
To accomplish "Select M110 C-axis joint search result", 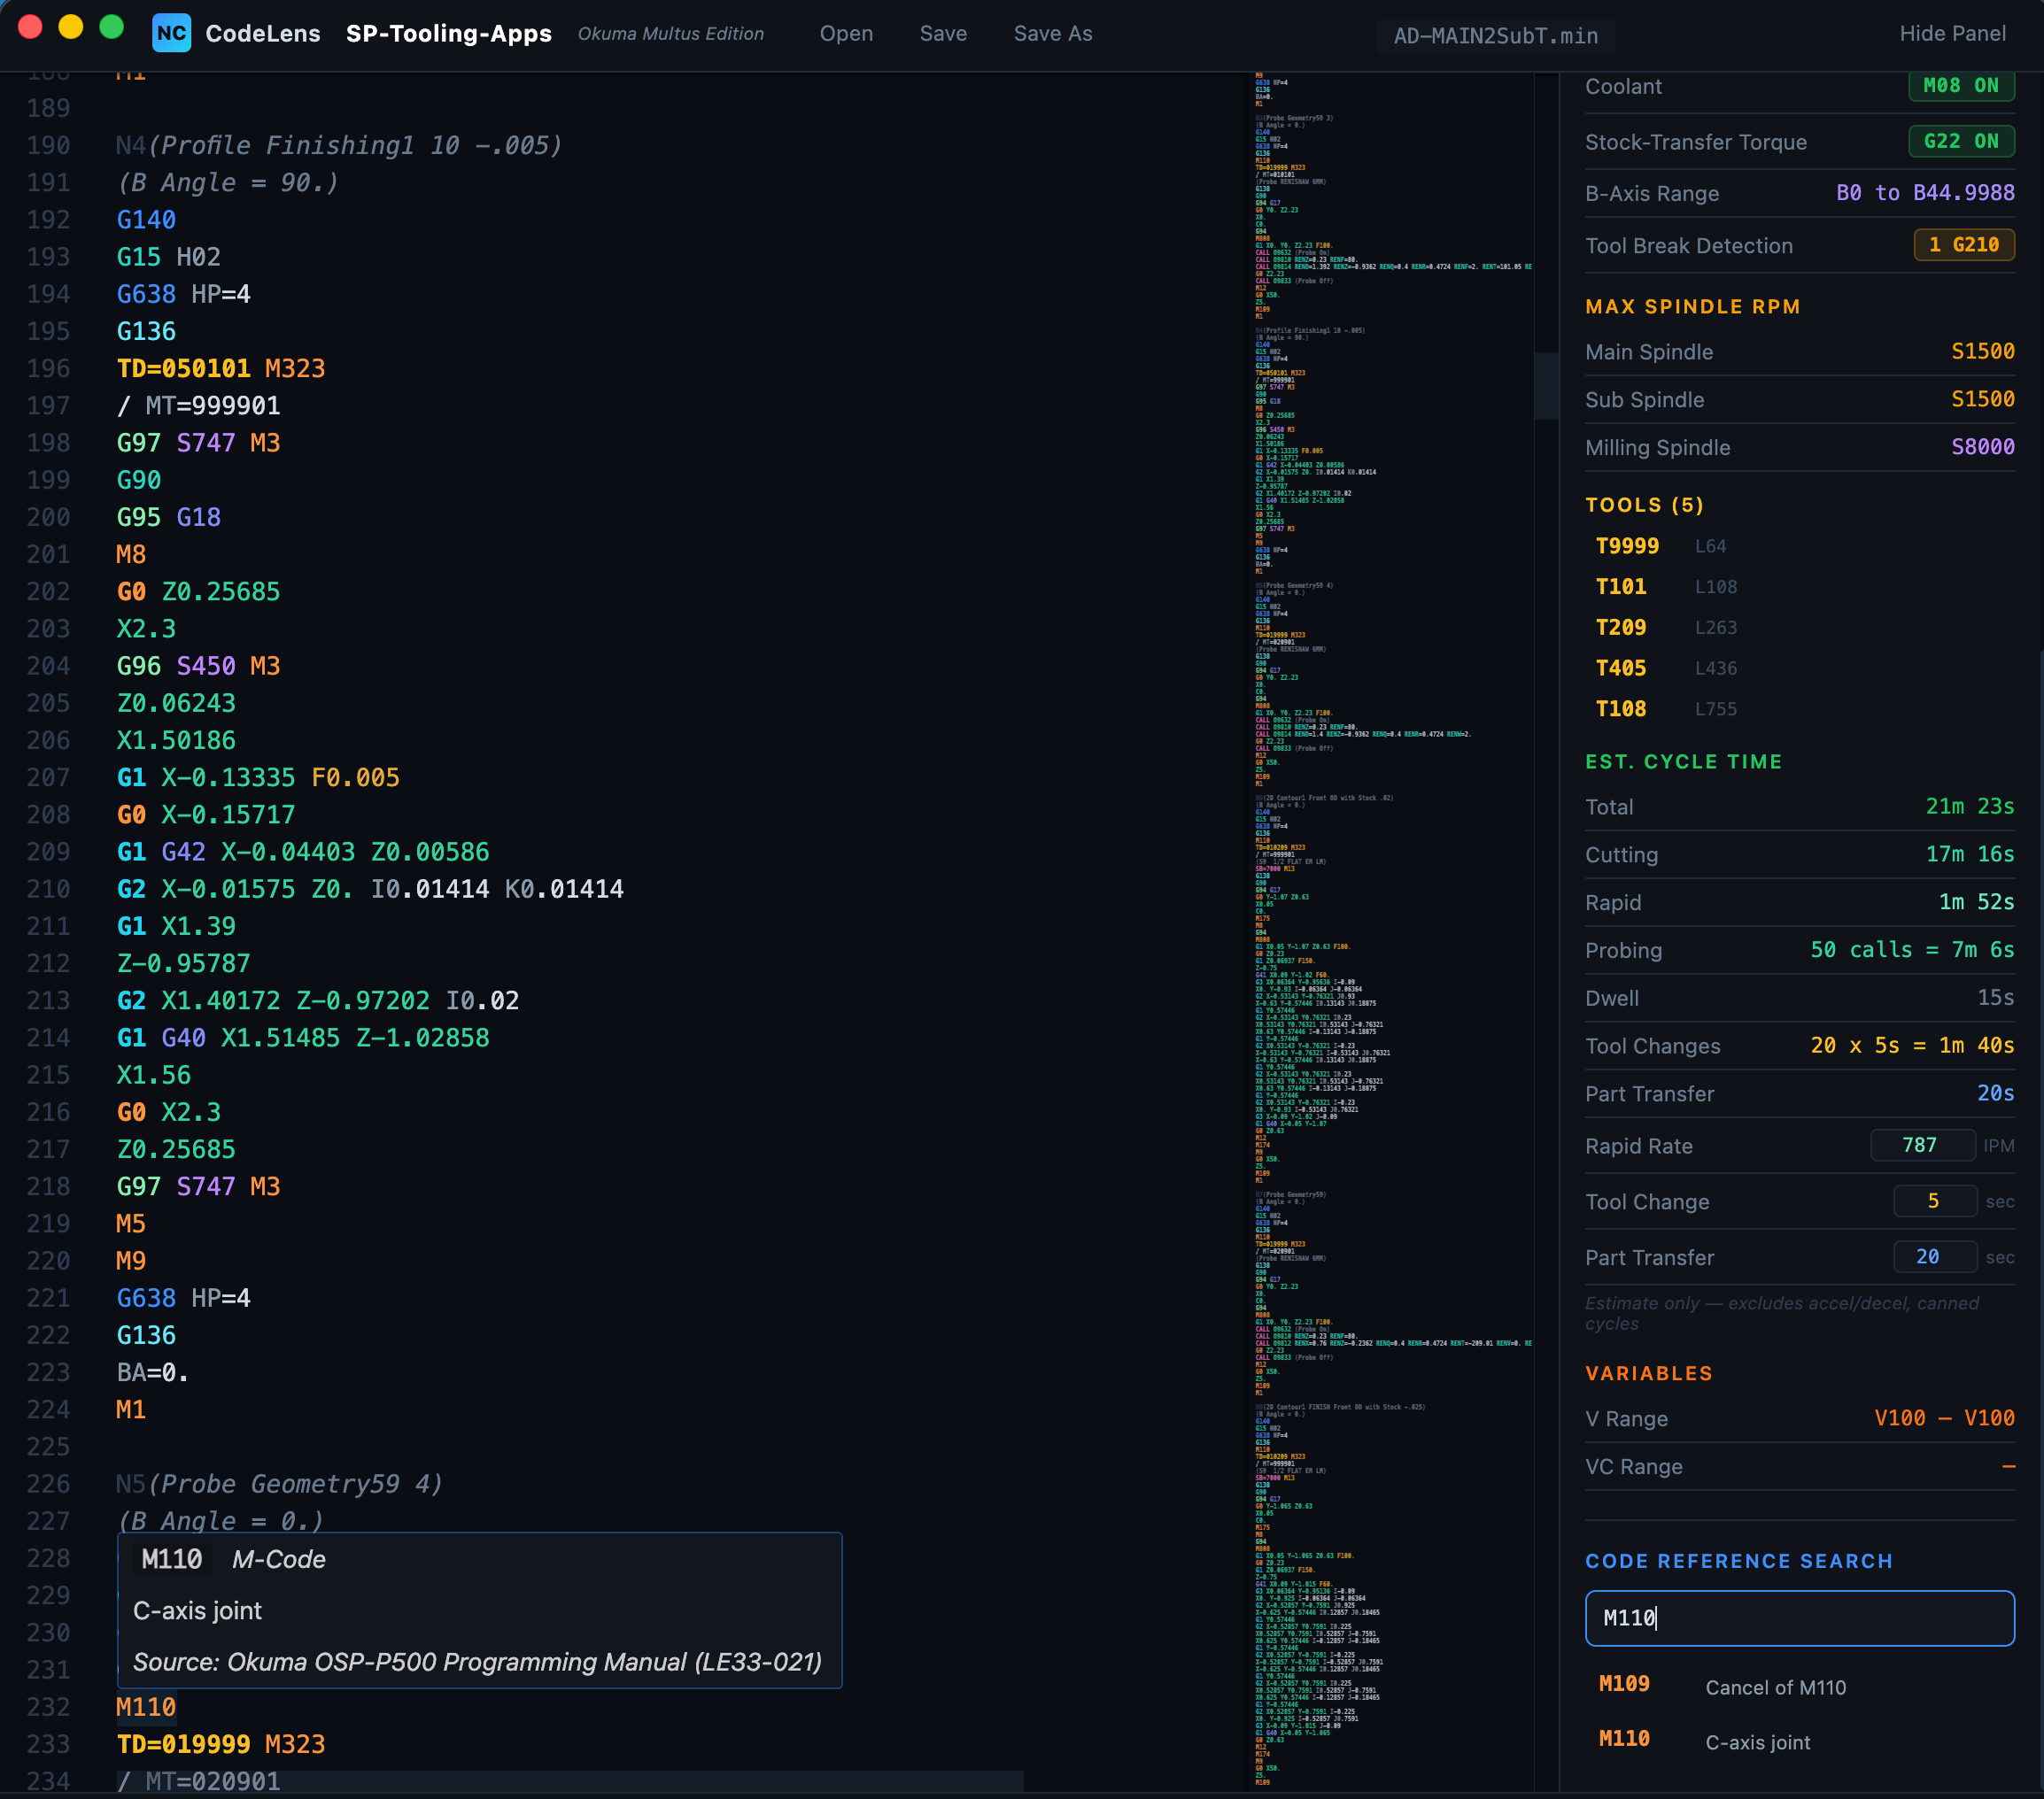I will pos(1799,1742).
